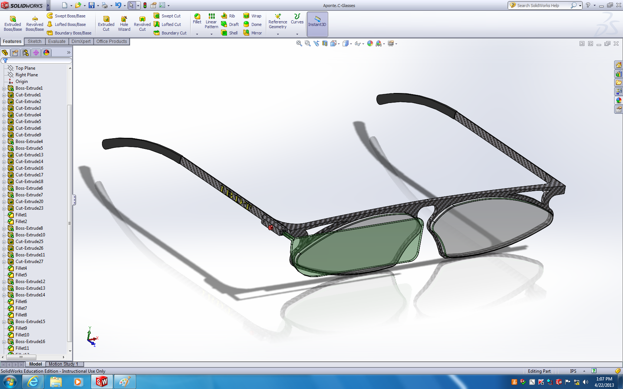Switch to the Evaluate tab

tap(57, 41)
